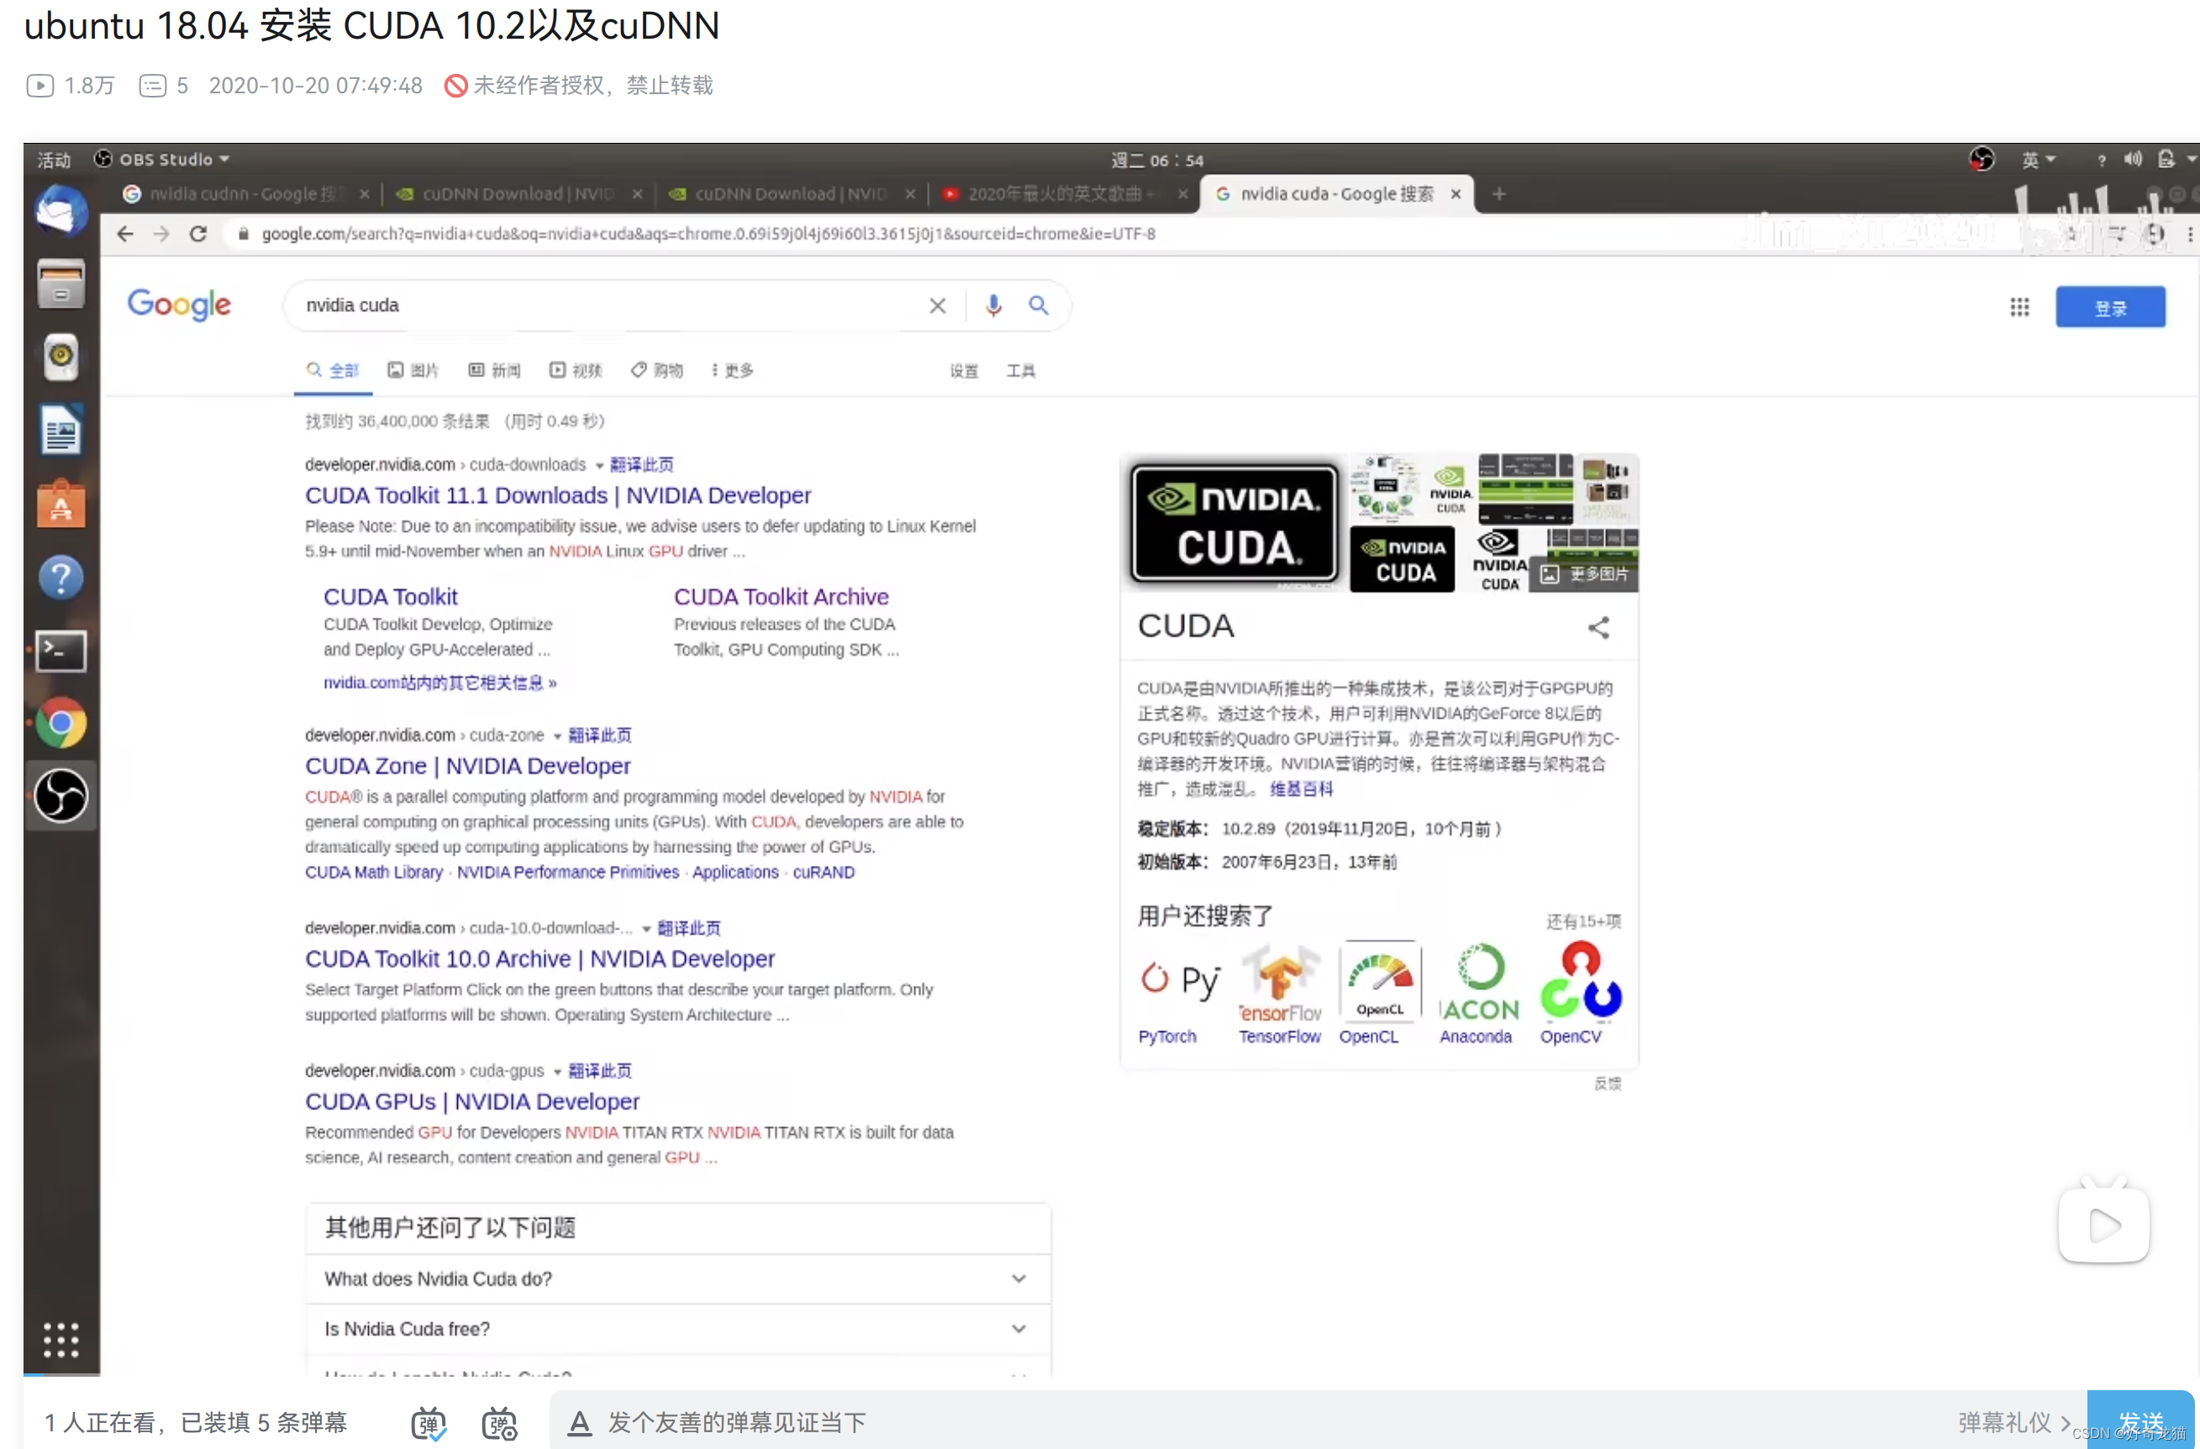Open LibreOffice Writer from dock
Viewport: 2200px width, 1449px height.
coord(61,431)
